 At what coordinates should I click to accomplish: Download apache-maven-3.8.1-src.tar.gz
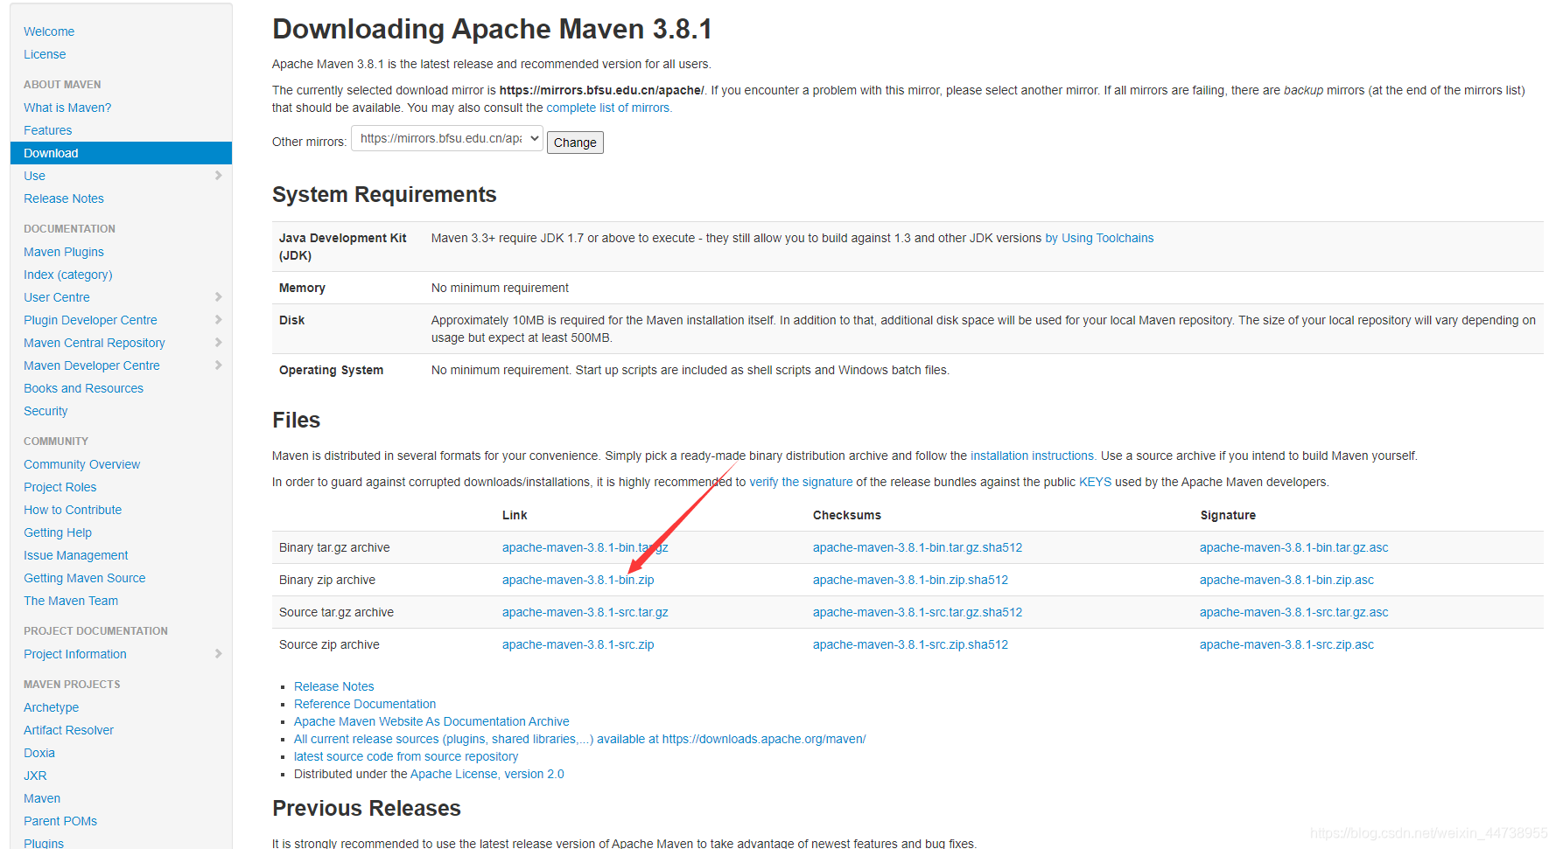(585, 612)
